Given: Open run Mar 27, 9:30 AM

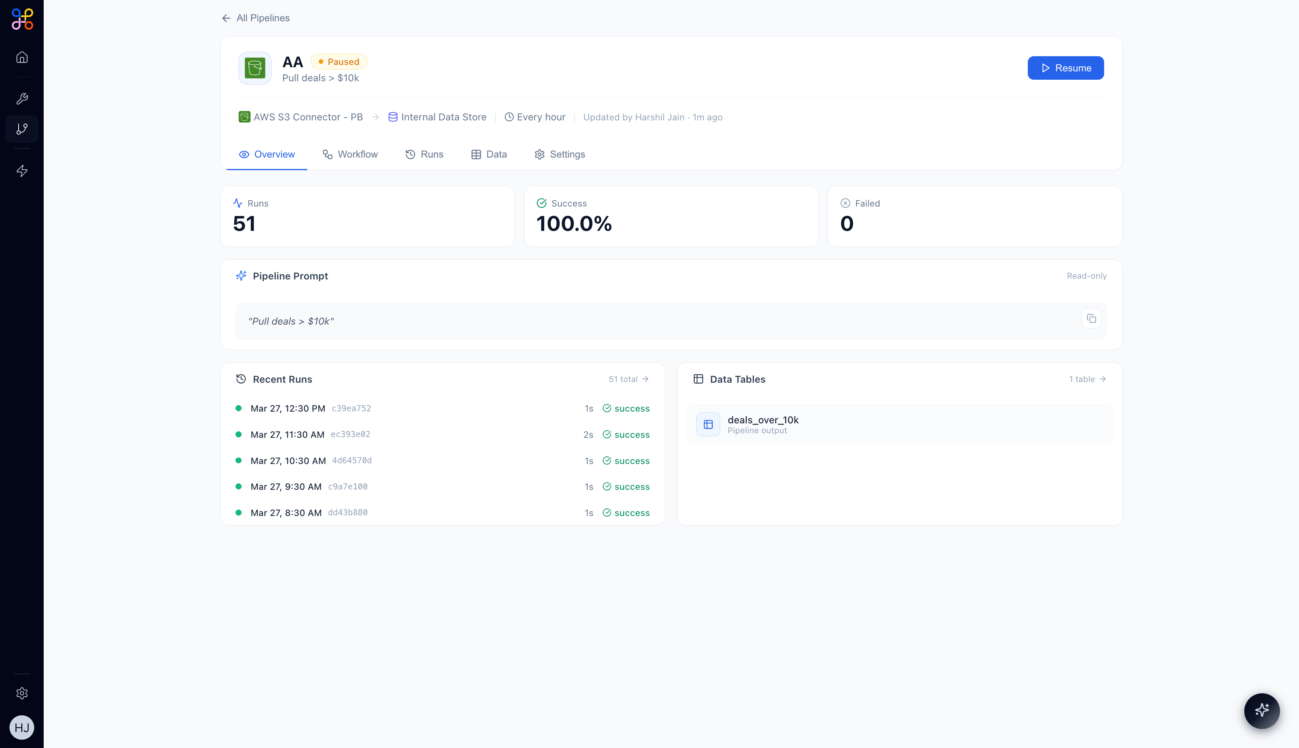Looking at the screenshot, I should click(443, 486).
